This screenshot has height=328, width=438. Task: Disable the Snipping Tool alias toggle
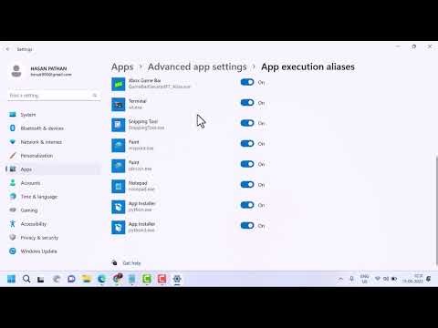[x=247, y=123]
